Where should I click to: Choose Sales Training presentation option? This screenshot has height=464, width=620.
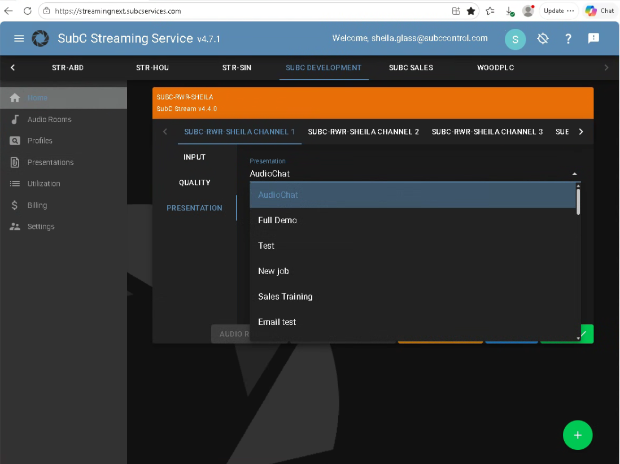point(413,297)
